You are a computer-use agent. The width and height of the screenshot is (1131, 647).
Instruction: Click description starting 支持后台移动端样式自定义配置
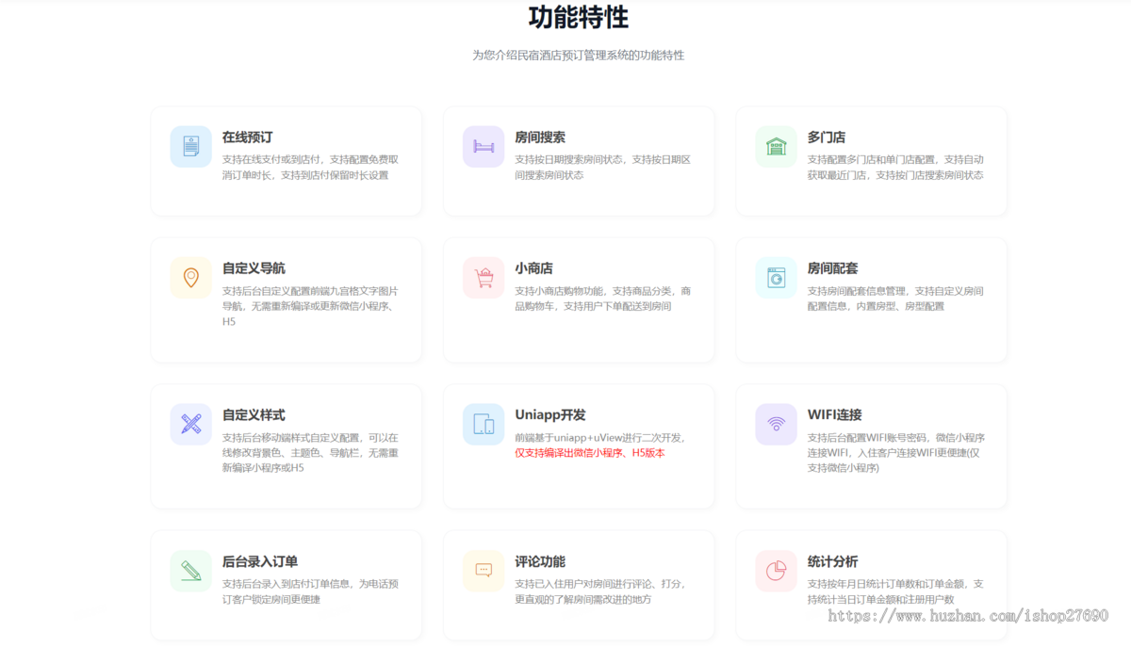click(x=310, y=453)
